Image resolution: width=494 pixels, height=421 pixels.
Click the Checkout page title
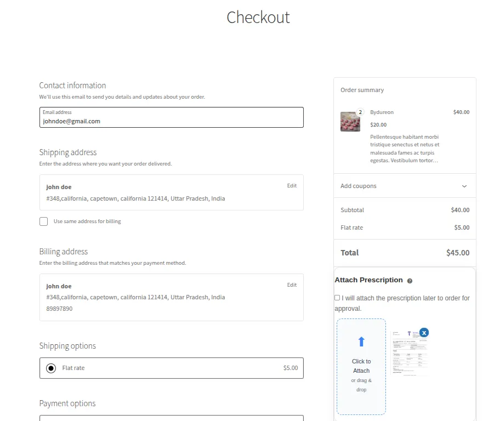tap(258, 17)
